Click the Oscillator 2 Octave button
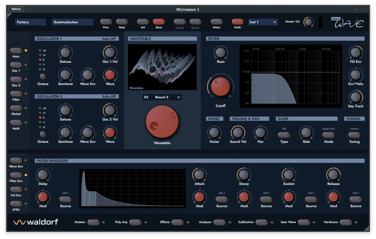Viewport: 376px width, 239px height. tap(43, 134)
